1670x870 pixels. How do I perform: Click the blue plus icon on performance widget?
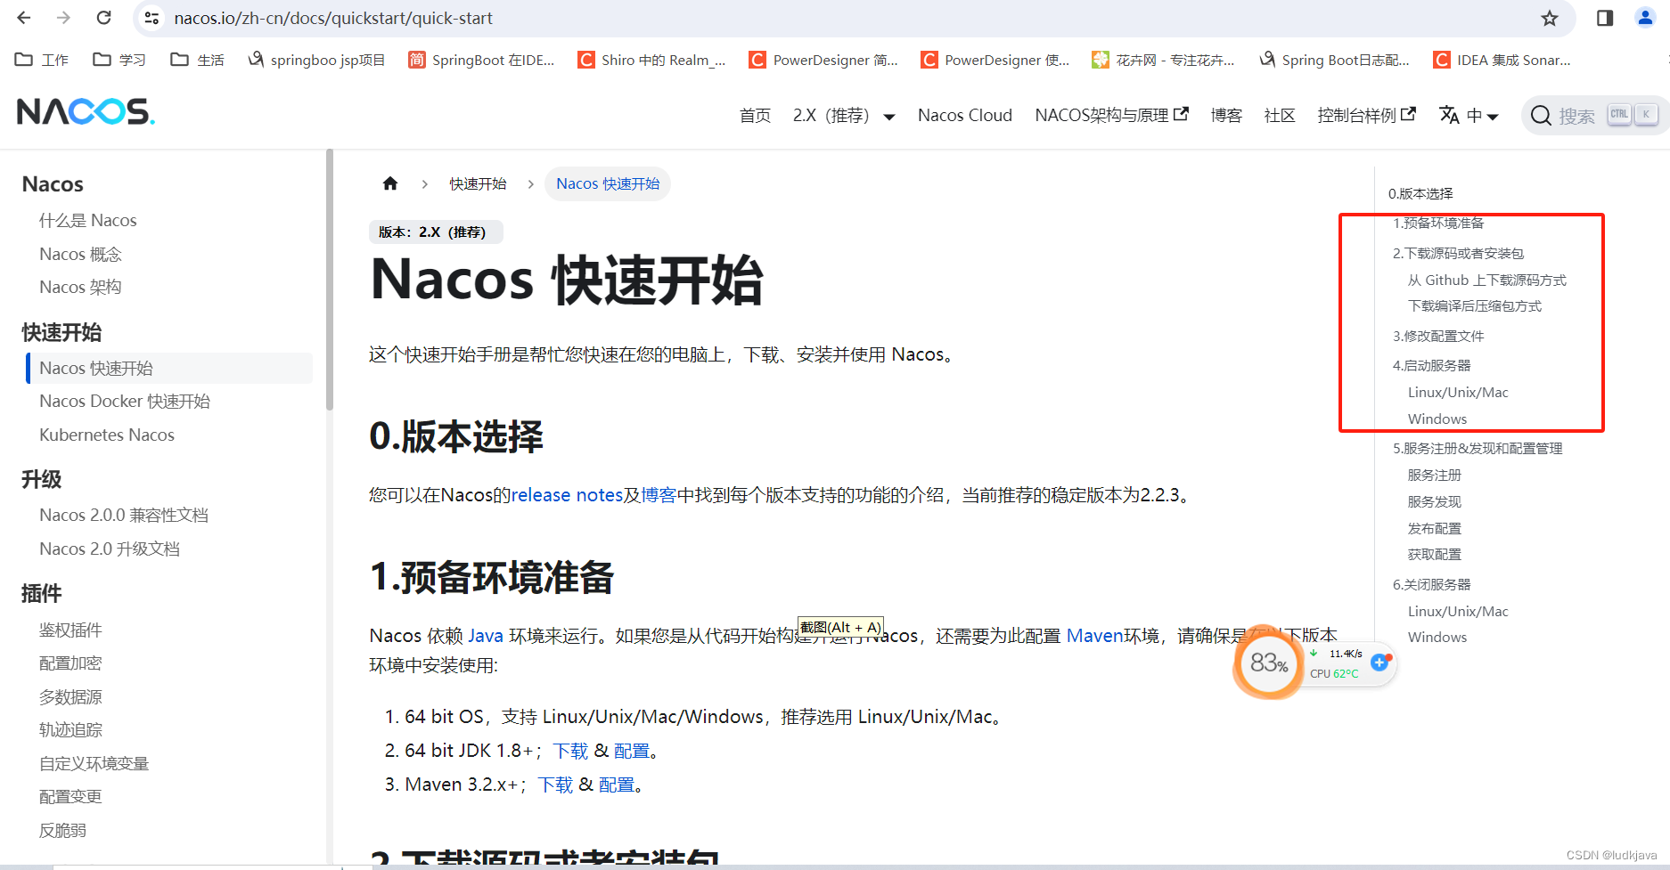1379,662
